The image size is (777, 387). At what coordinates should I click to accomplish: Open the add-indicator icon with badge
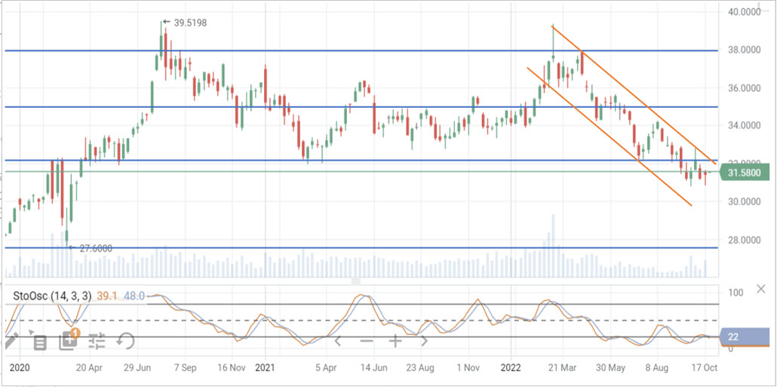click(68, 341)
